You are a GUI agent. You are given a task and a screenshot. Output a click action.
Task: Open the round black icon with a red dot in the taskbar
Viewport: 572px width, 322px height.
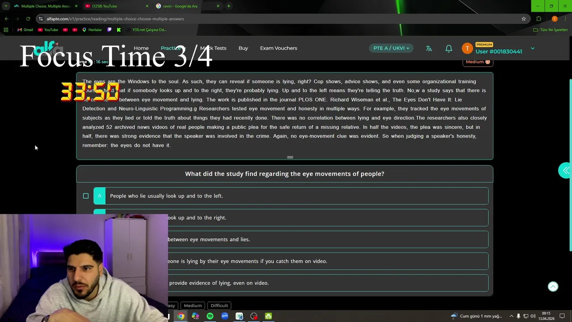(254, 316)
